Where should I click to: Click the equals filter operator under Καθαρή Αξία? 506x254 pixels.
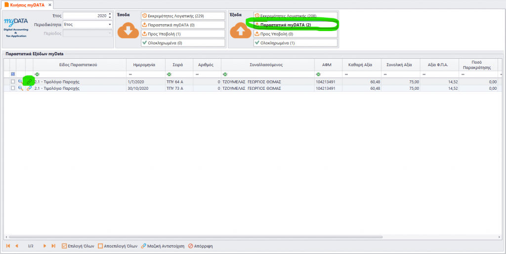[x=346, y=74]
